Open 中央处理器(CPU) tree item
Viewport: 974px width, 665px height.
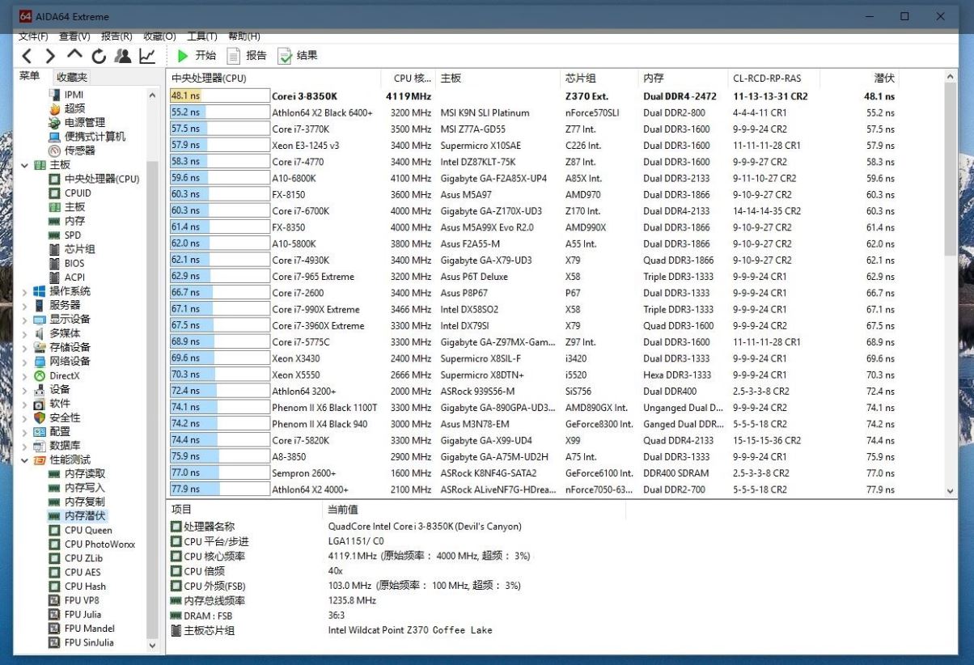coord(102,179)
